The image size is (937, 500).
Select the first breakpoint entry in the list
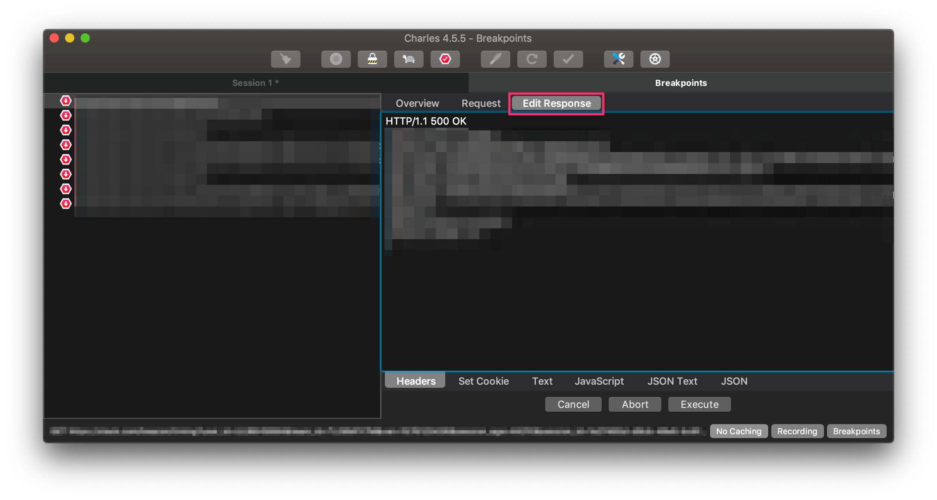tap(213, 101)
